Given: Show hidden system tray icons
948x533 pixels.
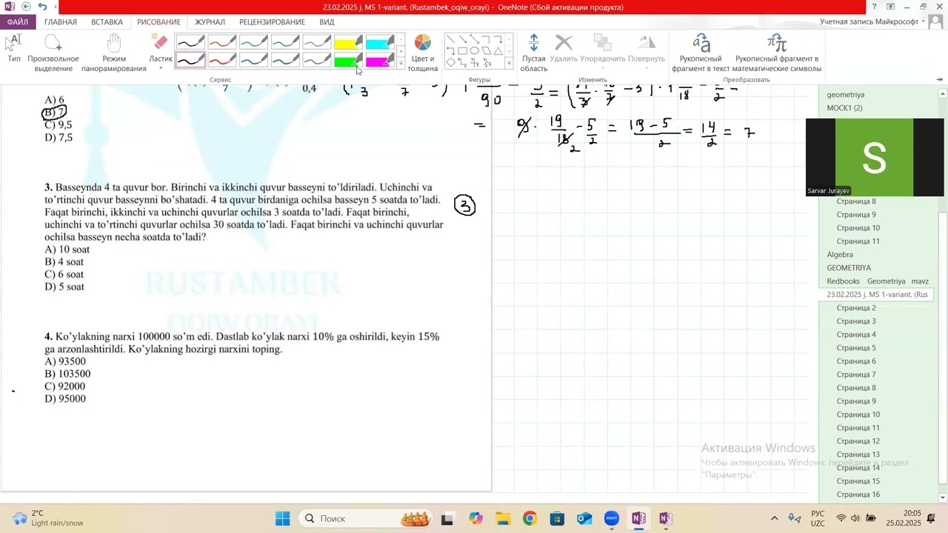Looking at the screenshot, I should coord(775,518).
